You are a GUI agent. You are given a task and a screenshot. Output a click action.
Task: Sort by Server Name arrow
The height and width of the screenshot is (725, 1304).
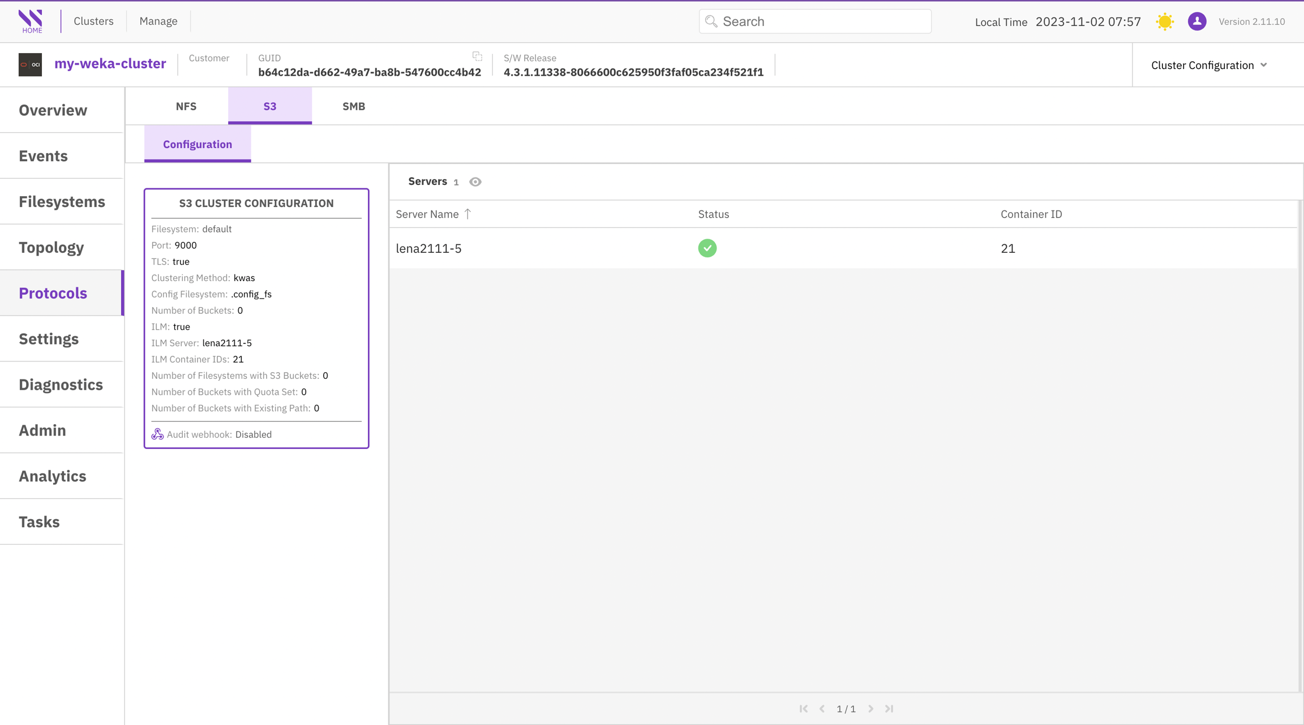tap(467, 214)
